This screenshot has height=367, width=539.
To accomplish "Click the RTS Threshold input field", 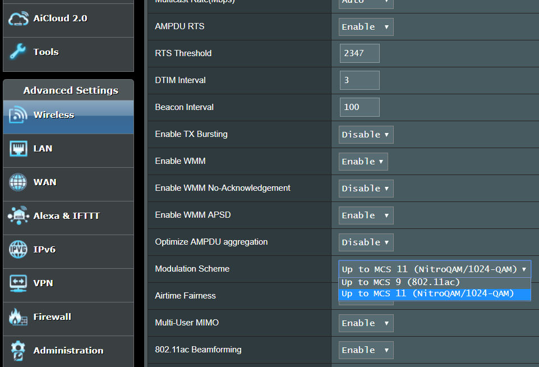I will (360, 53).
